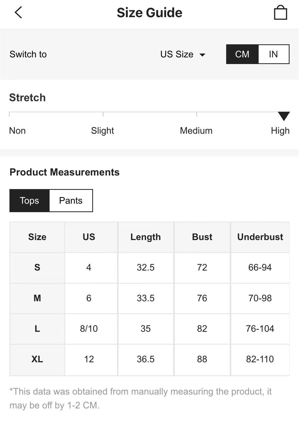Image resolution: width=299 pixels, height=422 pixels.
Task: Click the Slight stretch label
Action: pos(102,131)
